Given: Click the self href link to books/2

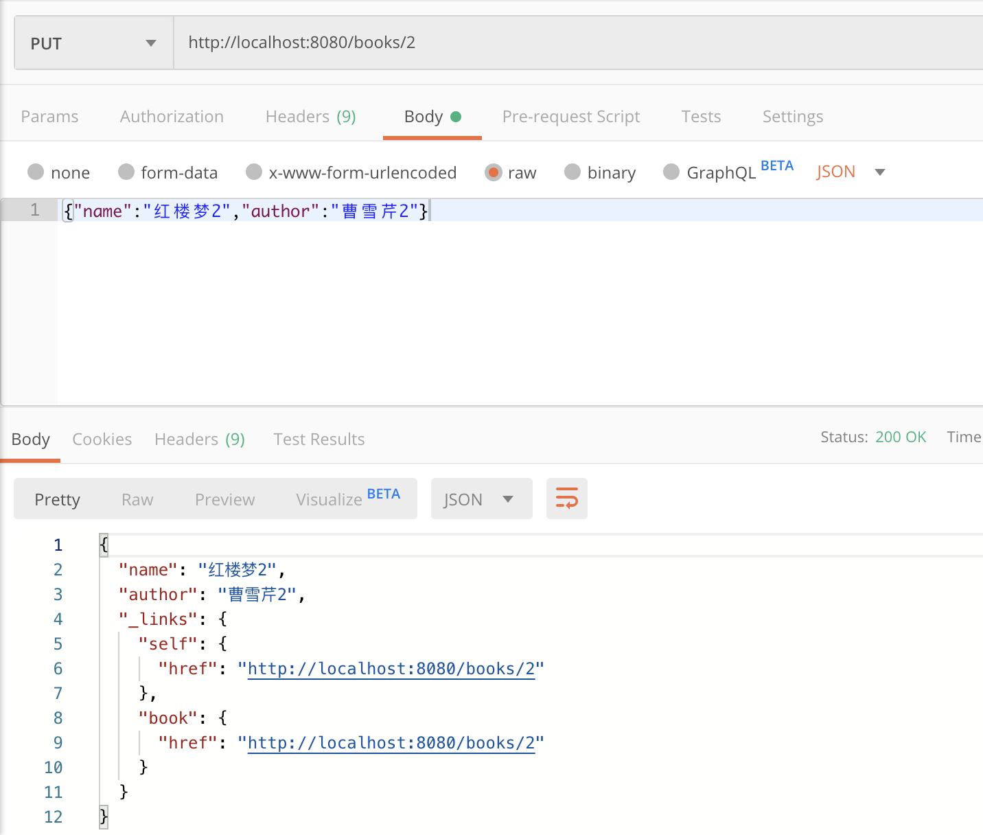Looking at the screenshot, I should pyautogui.click(x=391, y=668).
